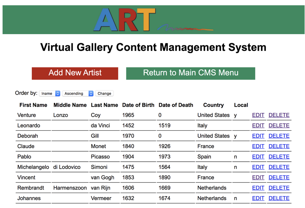
Task: Return to Main CMS Menu
Action: 191,74
